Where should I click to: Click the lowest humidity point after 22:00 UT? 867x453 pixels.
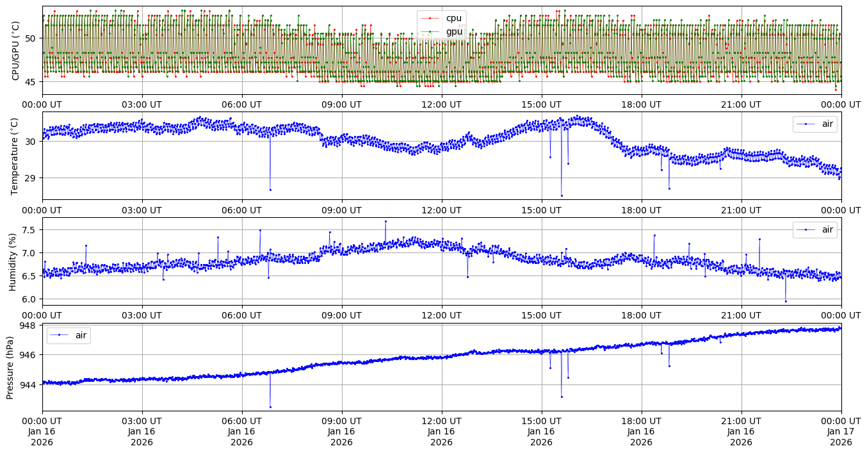[786, 301]
